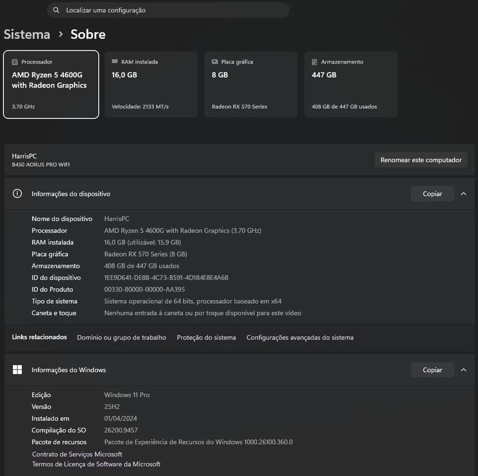This screenshot has height=476, width=478.
Task: Click Renomear este computador button
Action: coord(421,160)
